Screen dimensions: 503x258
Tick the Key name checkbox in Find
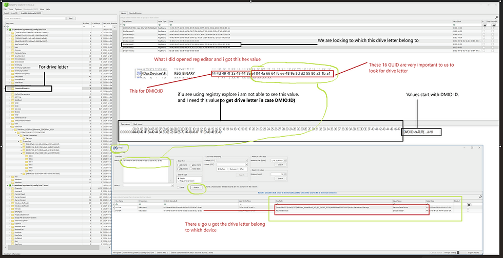click(179, 165)
